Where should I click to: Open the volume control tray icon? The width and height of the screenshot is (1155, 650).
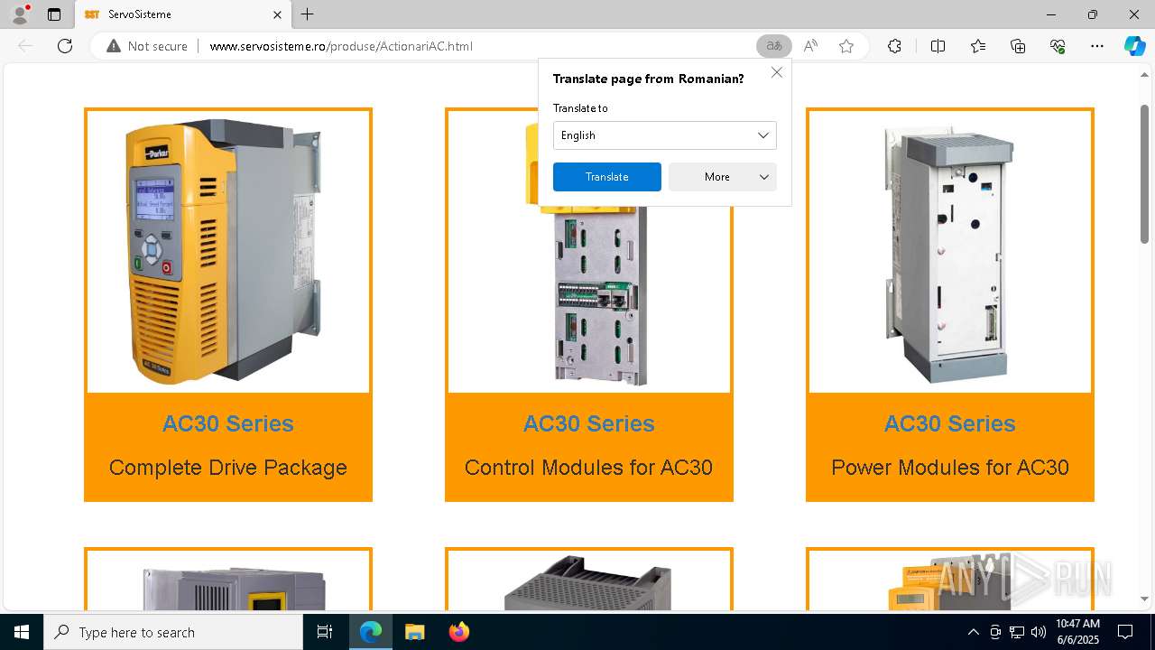coord(1039,632)
